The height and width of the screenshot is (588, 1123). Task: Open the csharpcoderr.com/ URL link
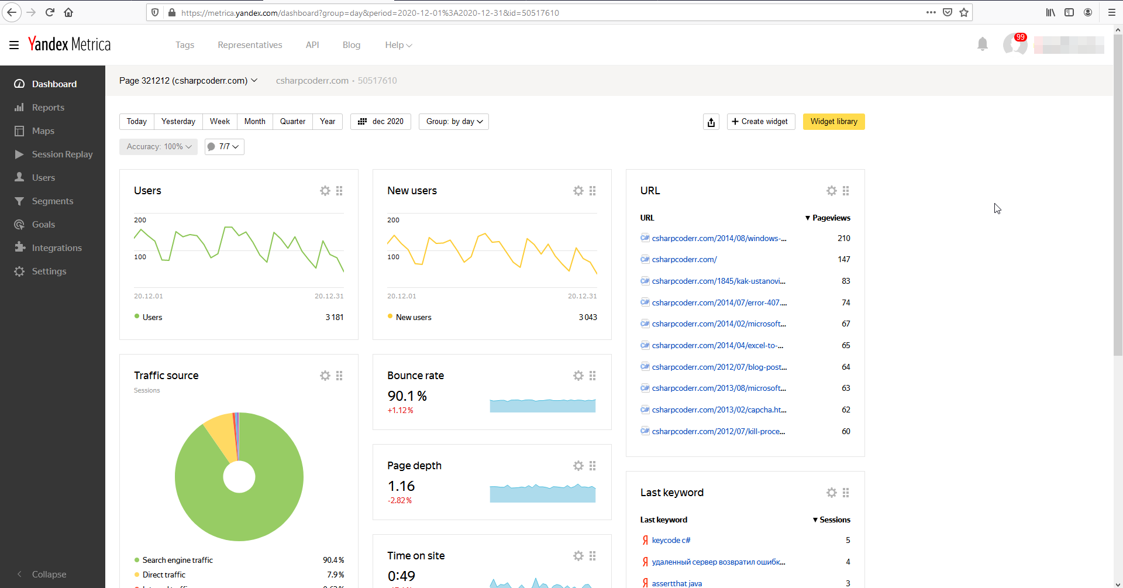click(684, 260)
